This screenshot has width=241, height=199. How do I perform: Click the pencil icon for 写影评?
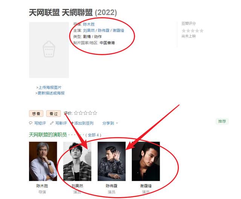52,123
